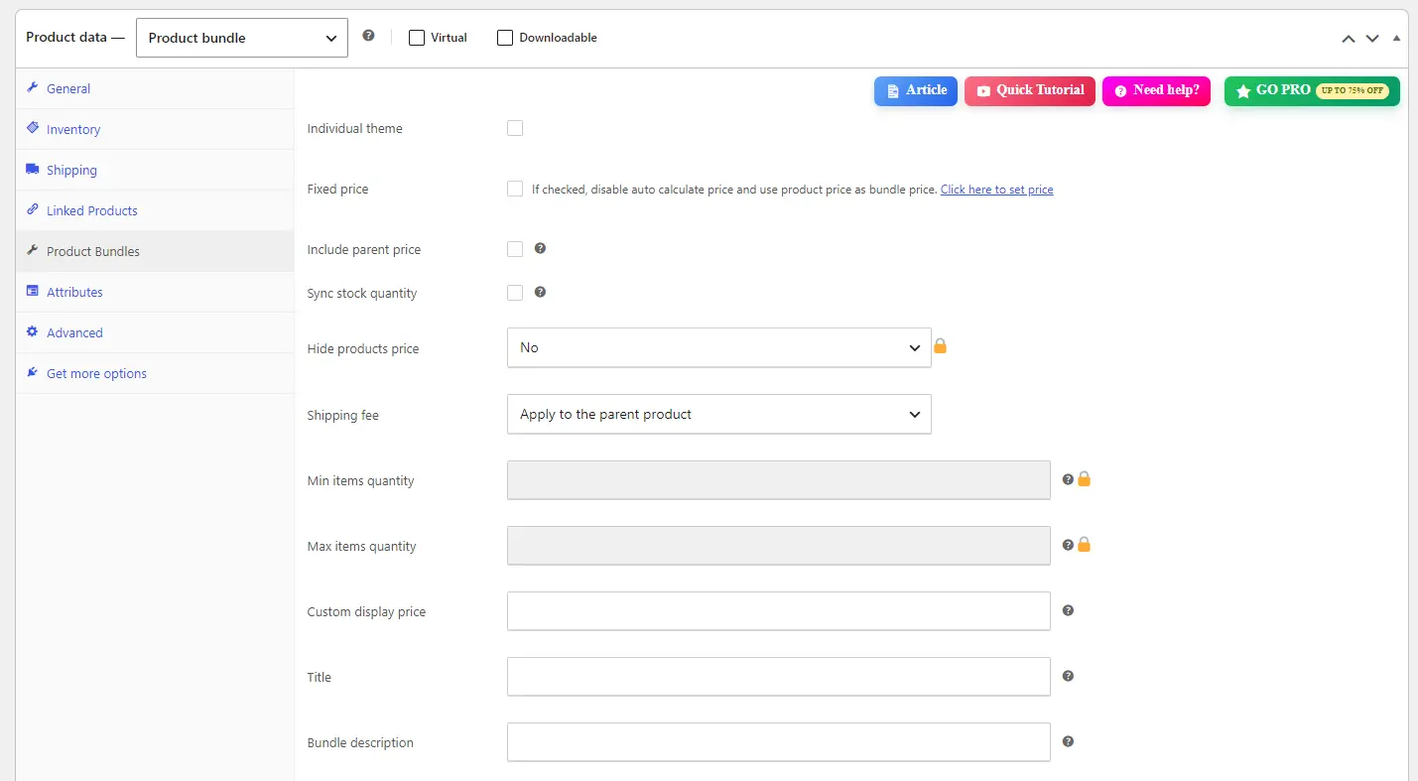This screenshot has width=1418, height=781.
Task: Switch to the Inventory tab
Action: (x=155, y=129)
